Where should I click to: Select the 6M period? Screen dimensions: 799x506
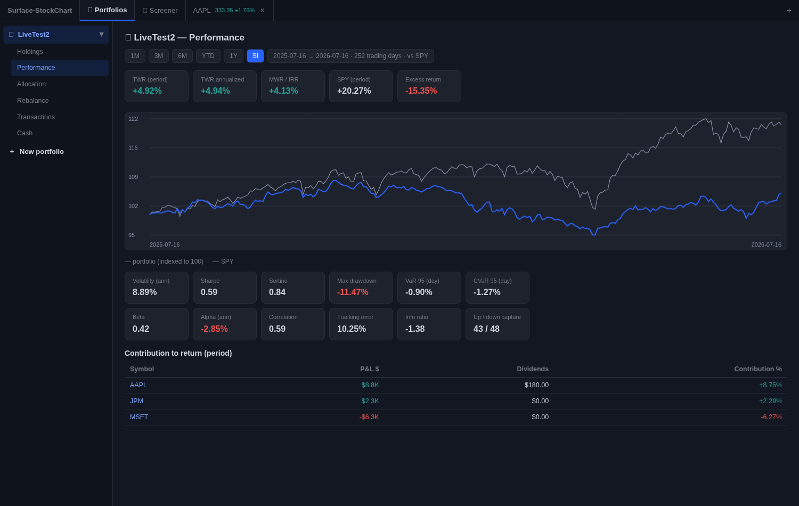182,56
